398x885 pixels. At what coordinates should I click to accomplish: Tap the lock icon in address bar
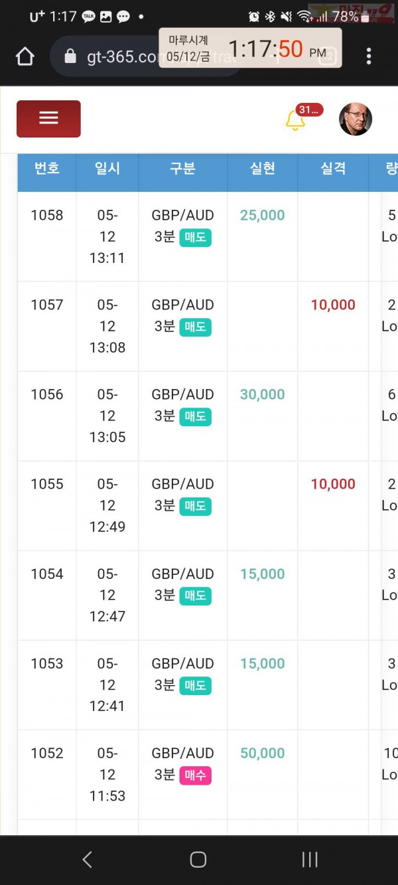70,56
